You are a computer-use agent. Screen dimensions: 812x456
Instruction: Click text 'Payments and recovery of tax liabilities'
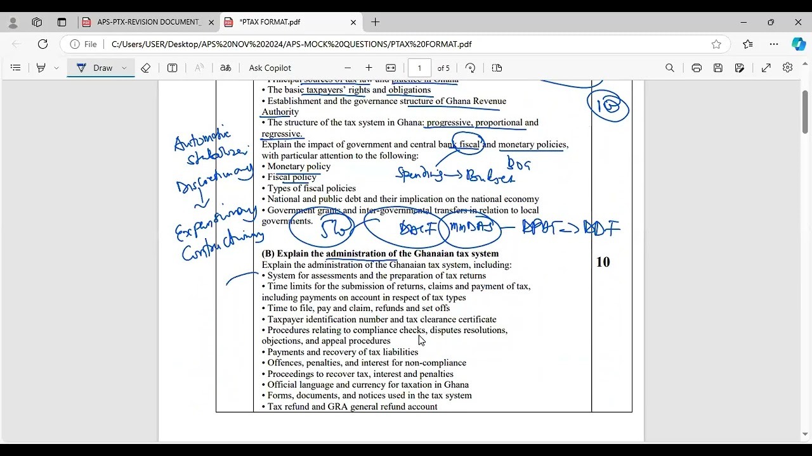tap(343, 352)
